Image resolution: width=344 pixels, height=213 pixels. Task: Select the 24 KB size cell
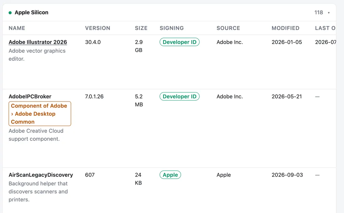[x=138, y=179]
